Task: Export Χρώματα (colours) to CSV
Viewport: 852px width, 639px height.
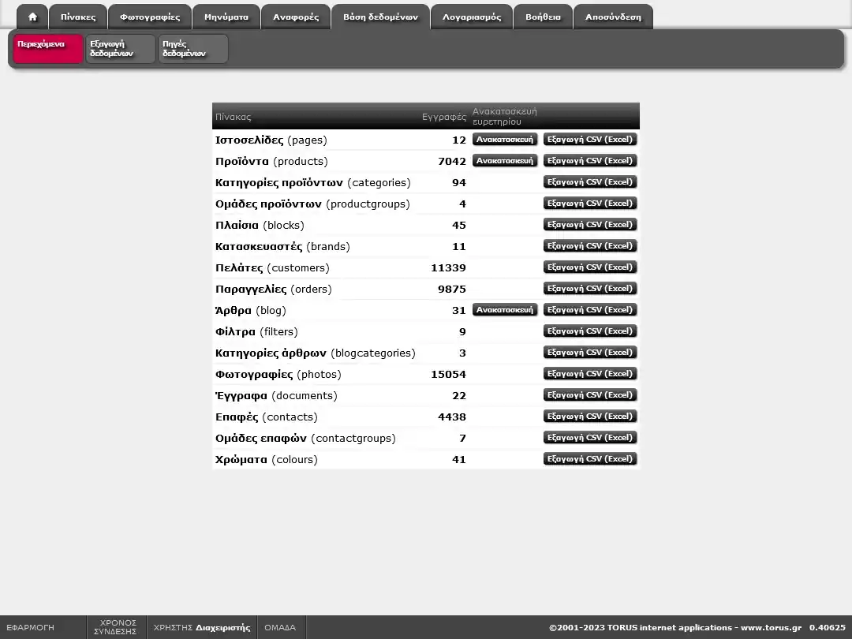Action: click(590, 459)
